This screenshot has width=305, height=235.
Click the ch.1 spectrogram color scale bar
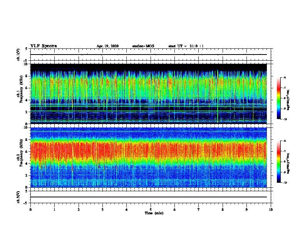(x=278, y=98)
